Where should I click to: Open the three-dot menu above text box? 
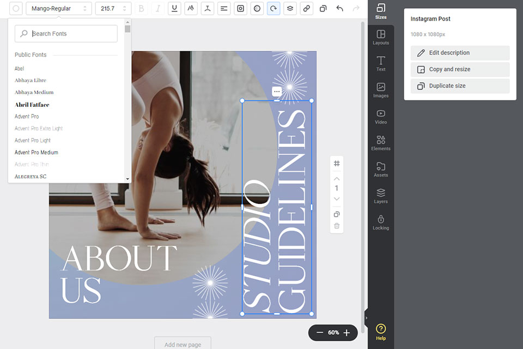(x=277, y=92)
